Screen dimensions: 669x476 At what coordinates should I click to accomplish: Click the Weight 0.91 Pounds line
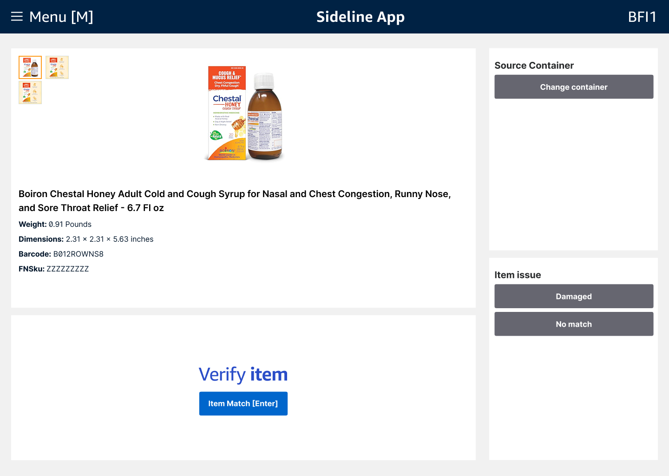55,224
